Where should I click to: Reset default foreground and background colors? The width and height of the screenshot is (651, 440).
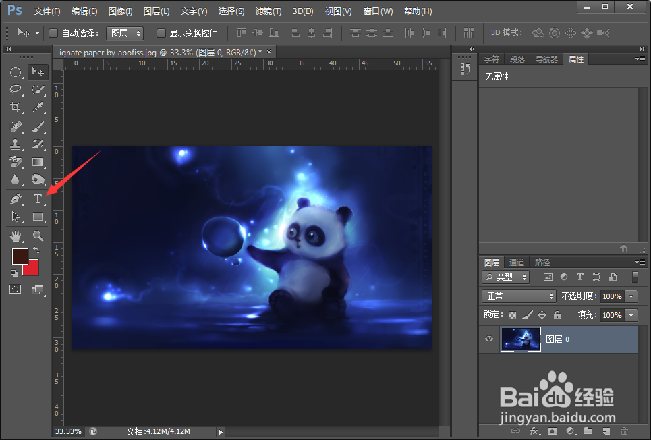click(14, 273)
